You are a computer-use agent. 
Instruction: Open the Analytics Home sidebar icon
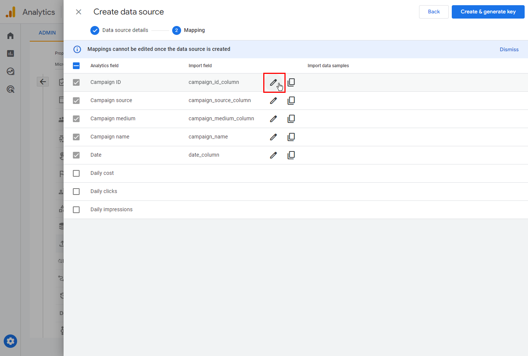point(10,36)
